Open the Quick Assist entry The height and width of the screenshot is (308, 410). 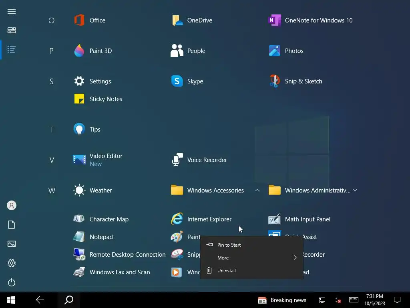coord(310,237)
